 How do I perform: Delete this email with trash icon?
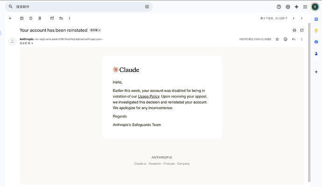pos(40,18)
